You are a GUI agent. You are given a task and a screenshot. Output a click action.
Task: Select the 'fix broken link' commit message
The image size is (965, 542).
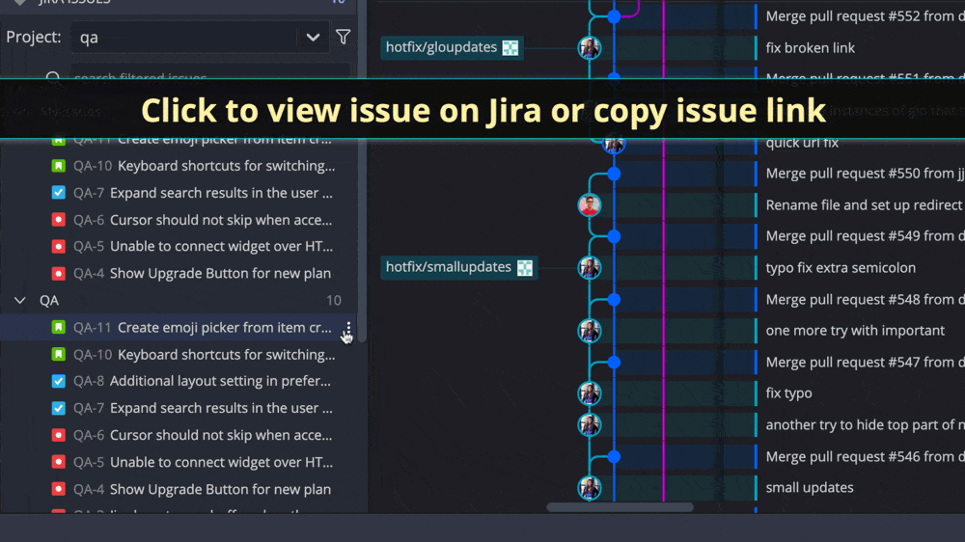click(x=810, y=47)
